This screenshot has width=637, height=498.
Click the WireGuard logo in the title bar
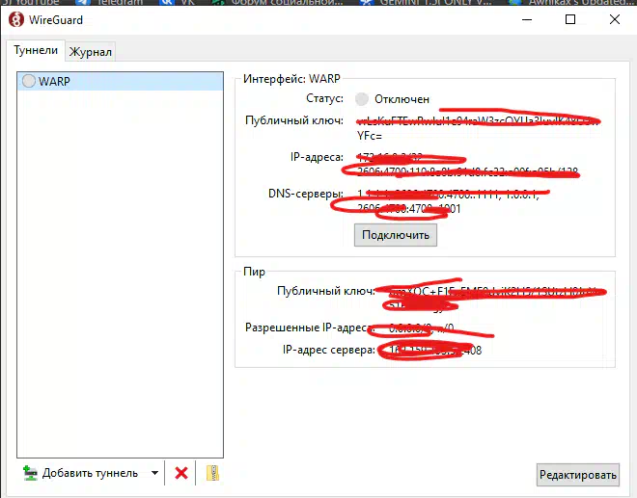click(16, 19)
